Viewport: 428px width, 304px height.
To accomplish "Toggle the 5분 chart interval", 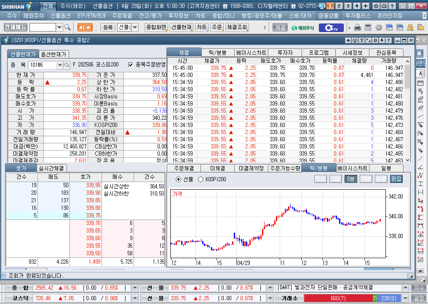I will coord(350,179).
